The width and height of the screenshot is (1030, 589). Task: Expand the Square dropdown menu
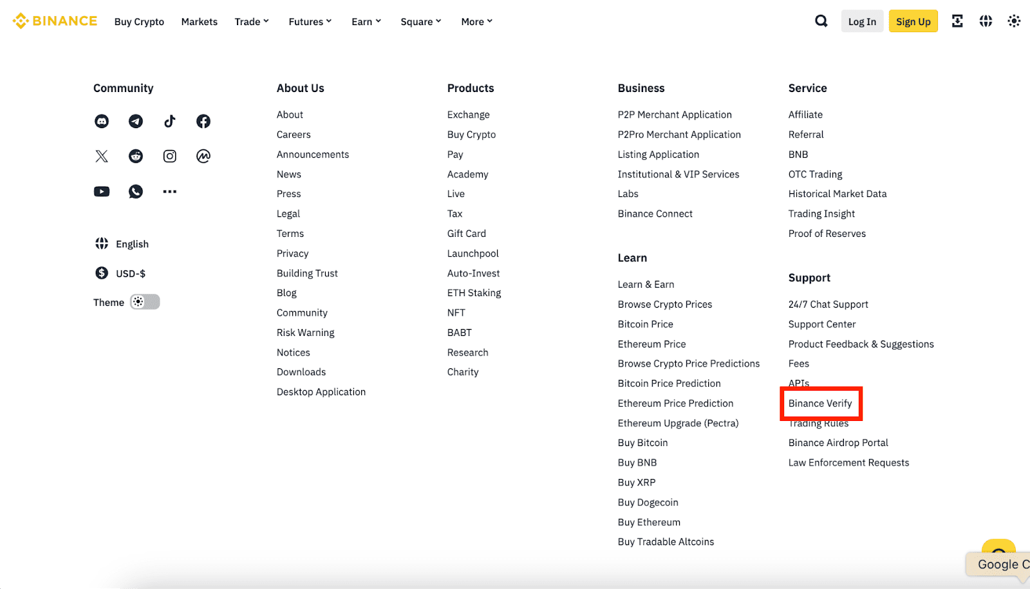421,22
